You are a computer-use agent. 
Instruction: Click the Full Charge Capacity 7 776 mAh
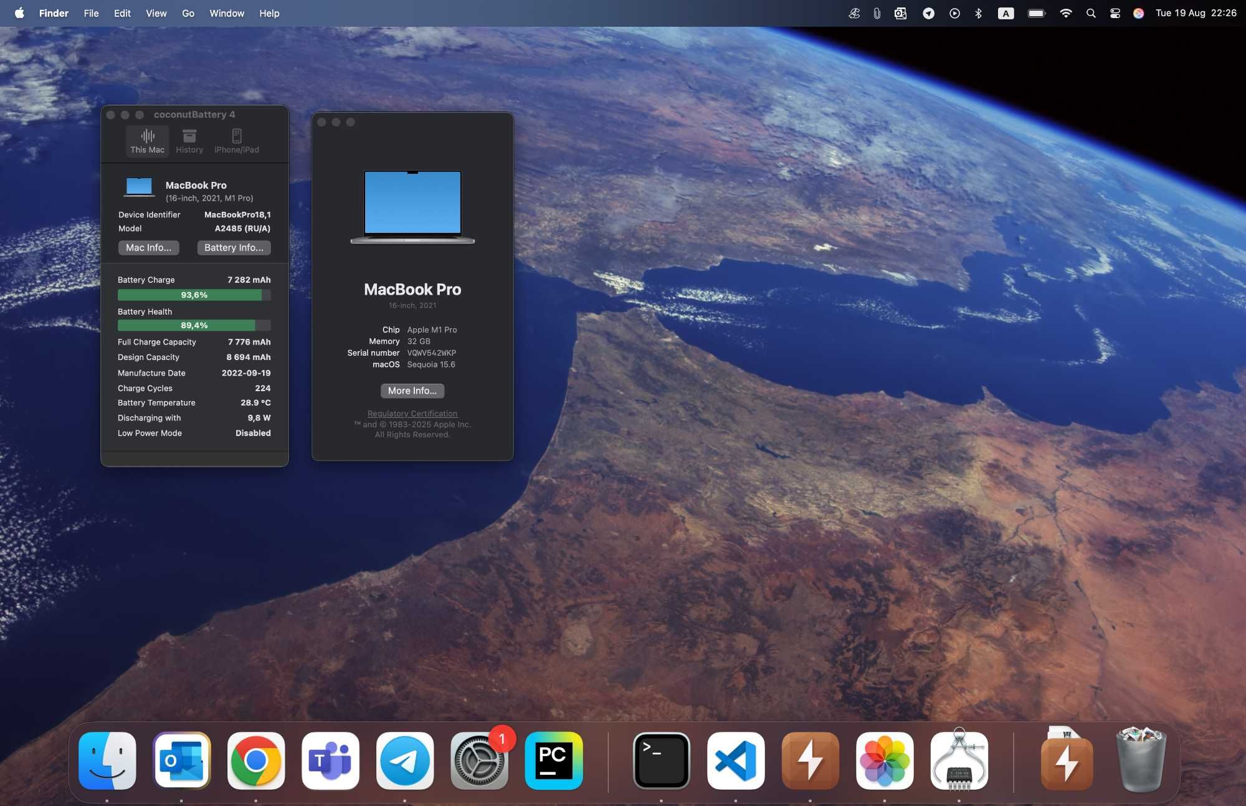point(249,342)
